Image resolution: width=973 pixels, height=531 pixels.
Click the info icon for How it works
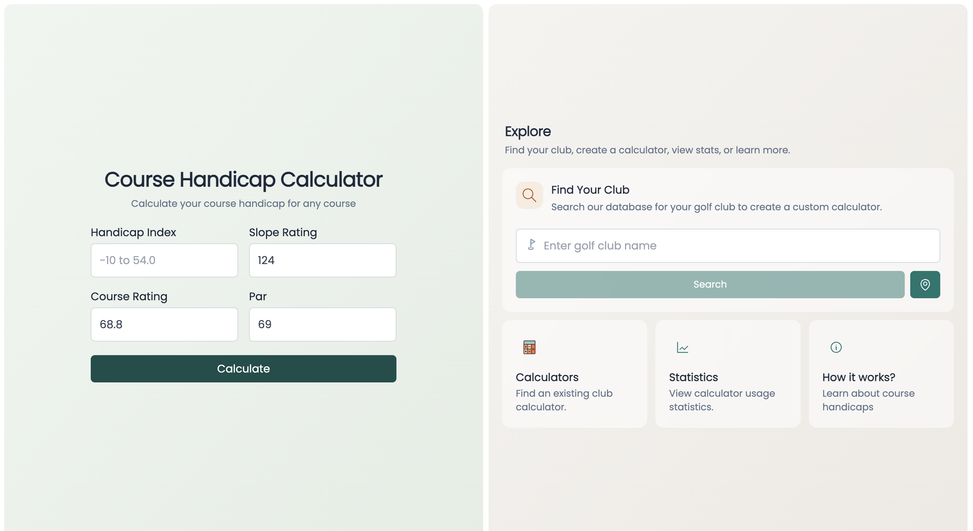836,347
